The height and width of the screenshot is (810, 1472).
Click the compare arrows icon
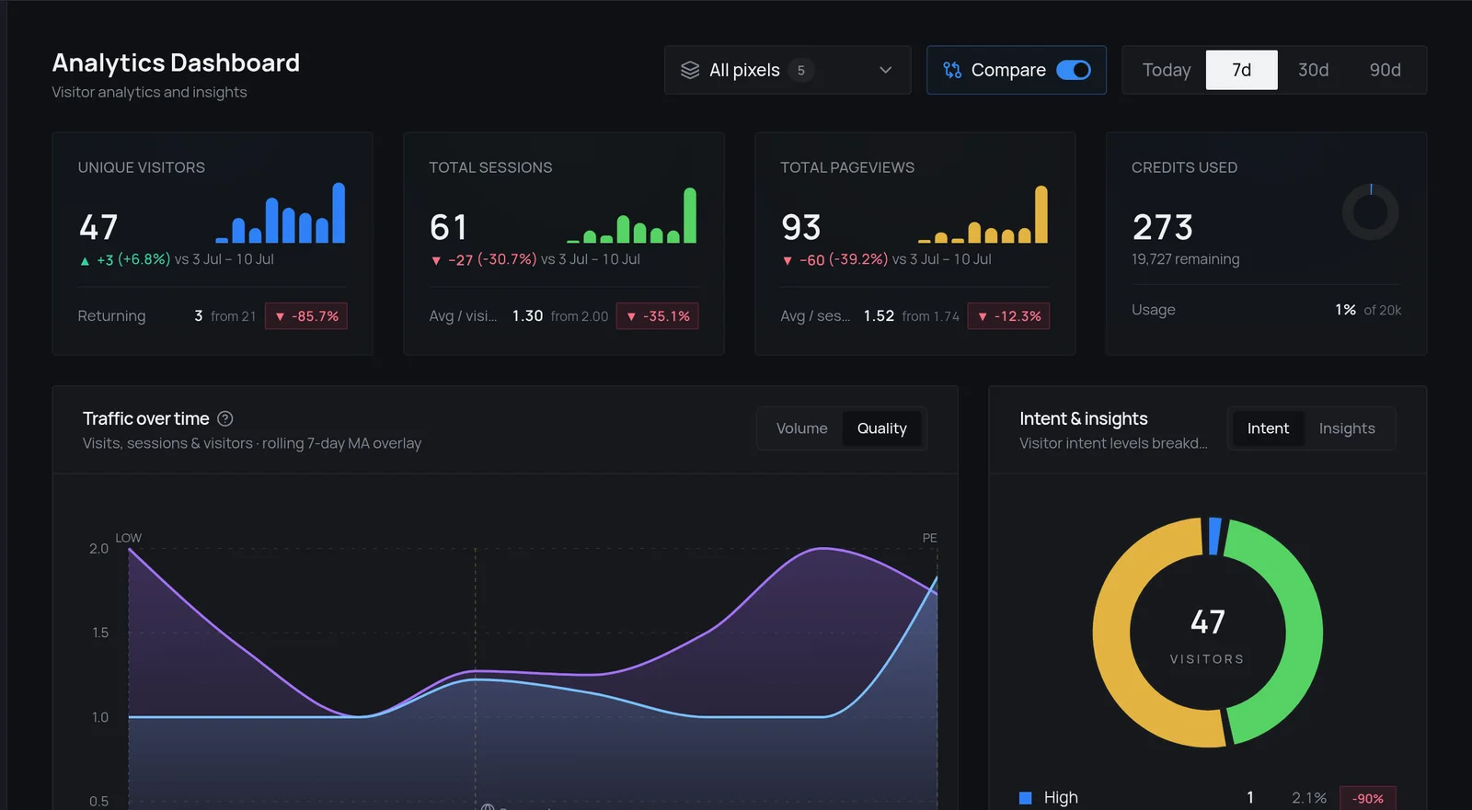coord(952,70)
